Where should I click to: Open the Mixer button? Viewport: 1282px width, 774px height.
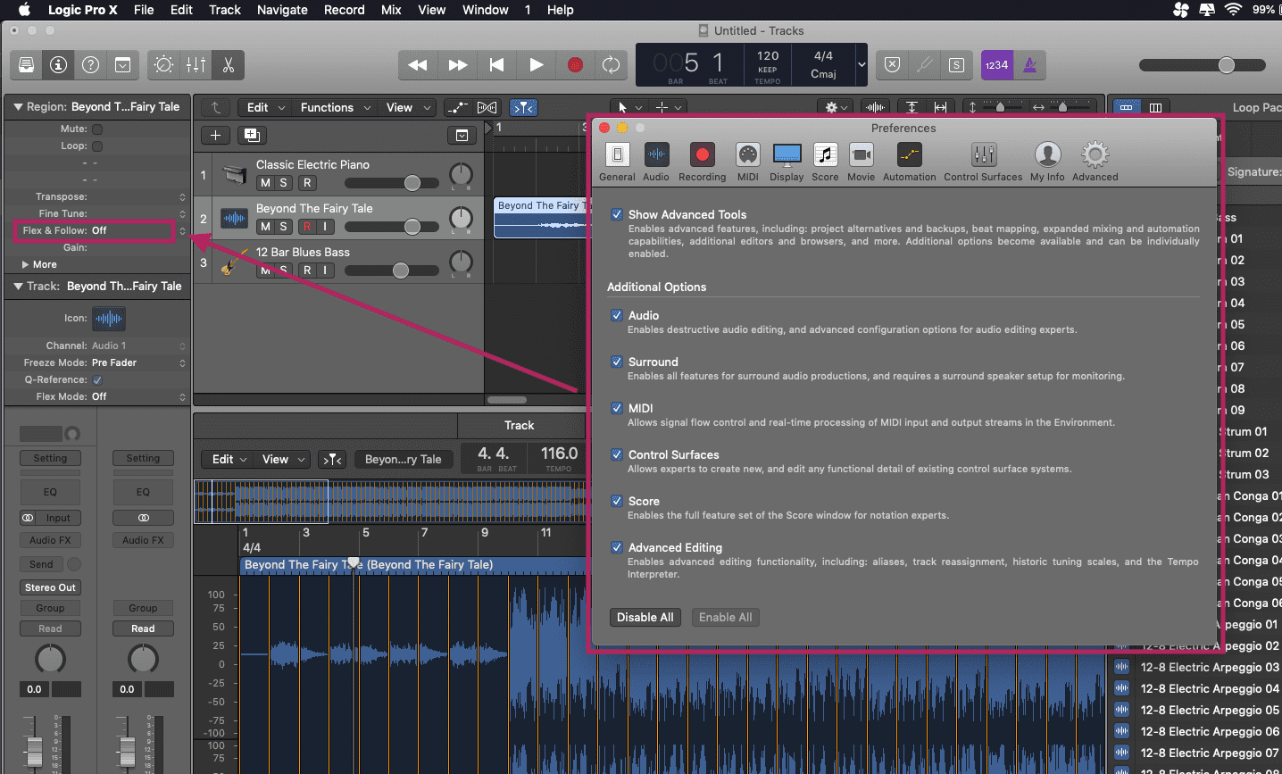tap(196, 65)
